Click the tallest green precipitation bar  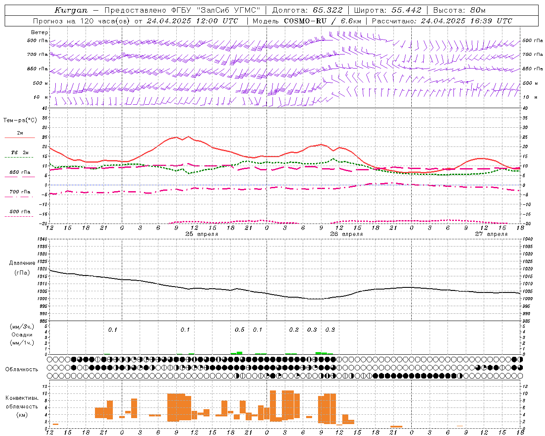click(239, 353)
